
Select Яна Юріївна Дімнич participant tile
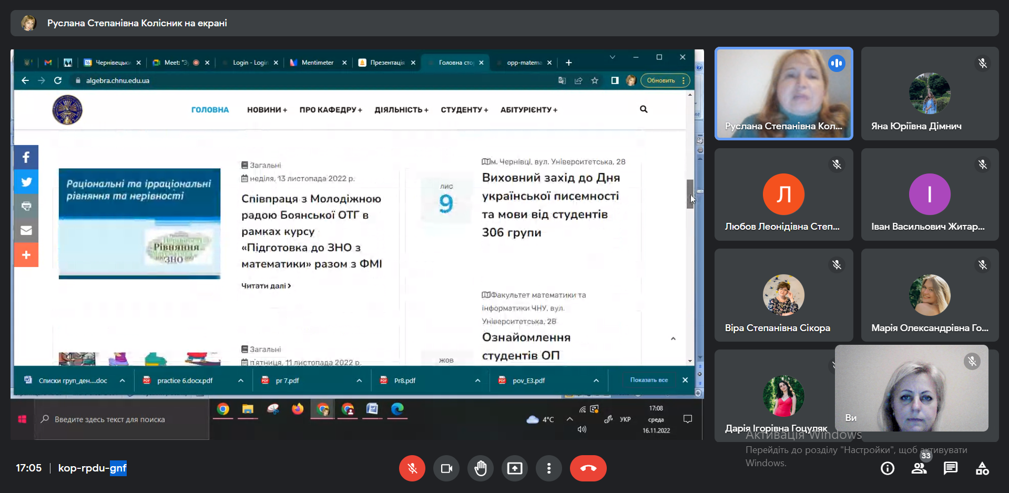930,94
